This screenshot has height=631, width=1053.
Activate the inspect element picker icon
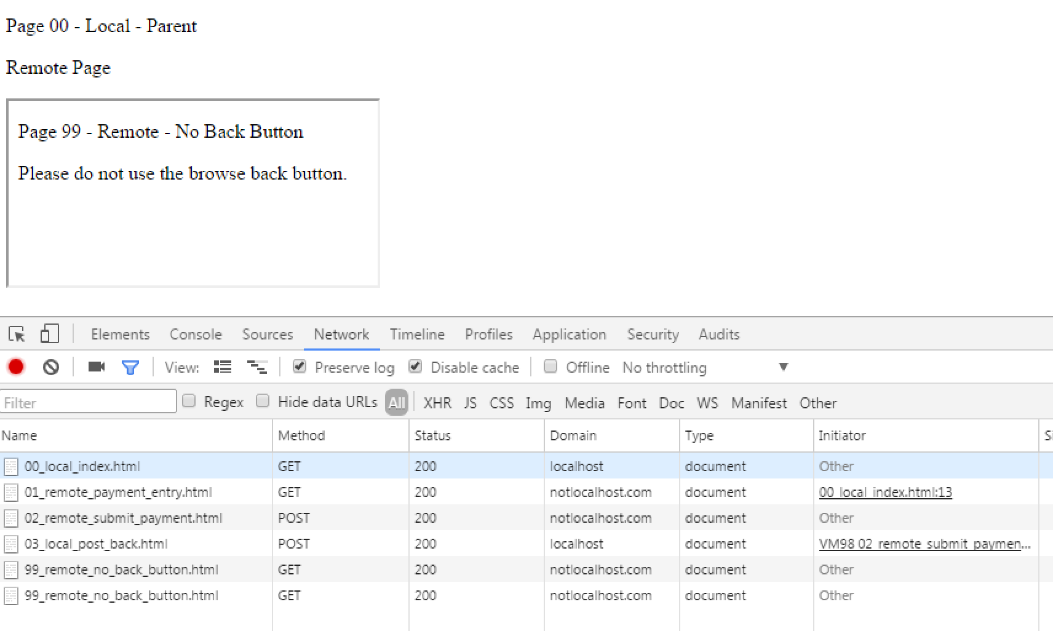(17, 334)
